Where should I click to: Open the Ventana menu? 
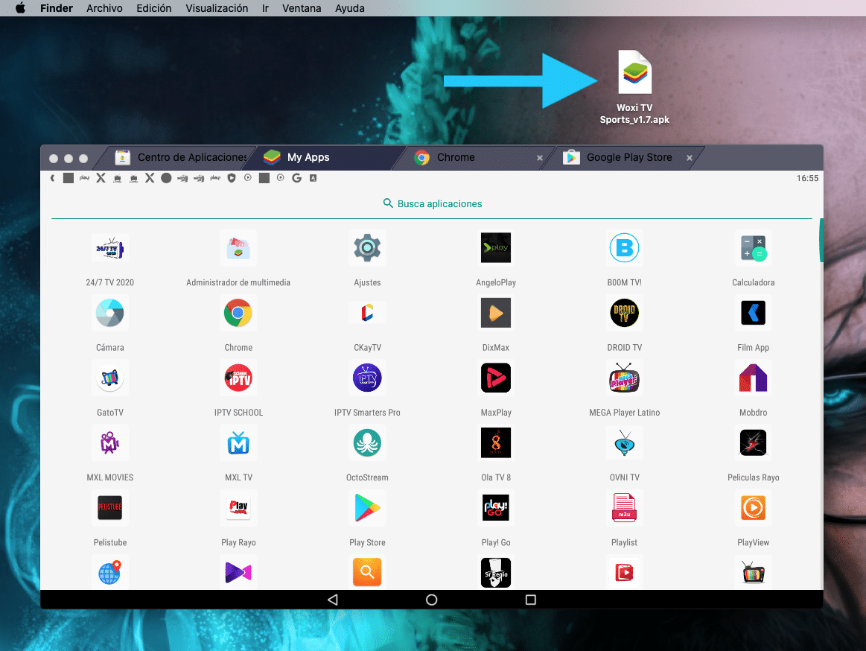301,8
